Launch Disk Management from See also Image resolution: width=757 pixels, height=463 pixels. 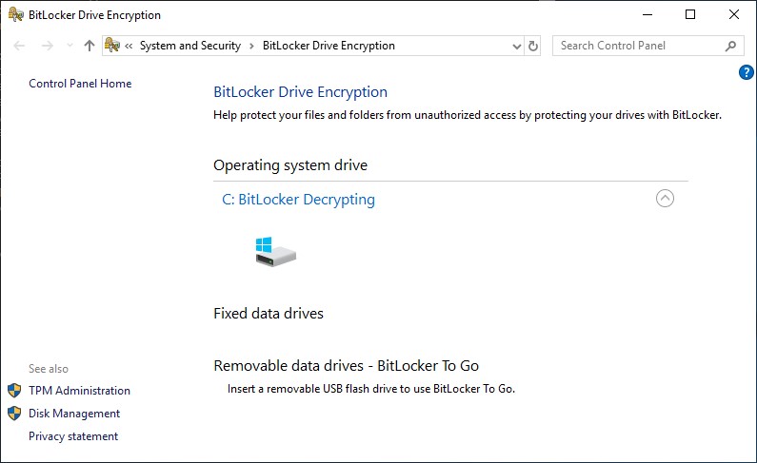74,414
